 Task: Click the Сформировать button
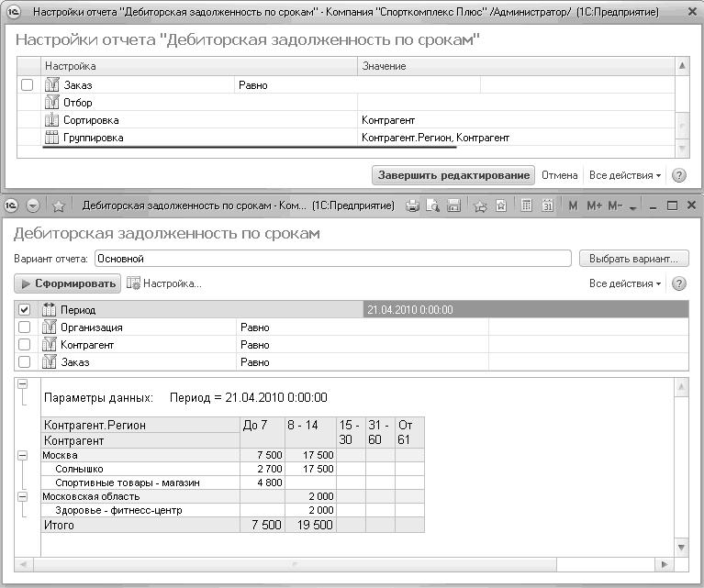pos(67,283)
